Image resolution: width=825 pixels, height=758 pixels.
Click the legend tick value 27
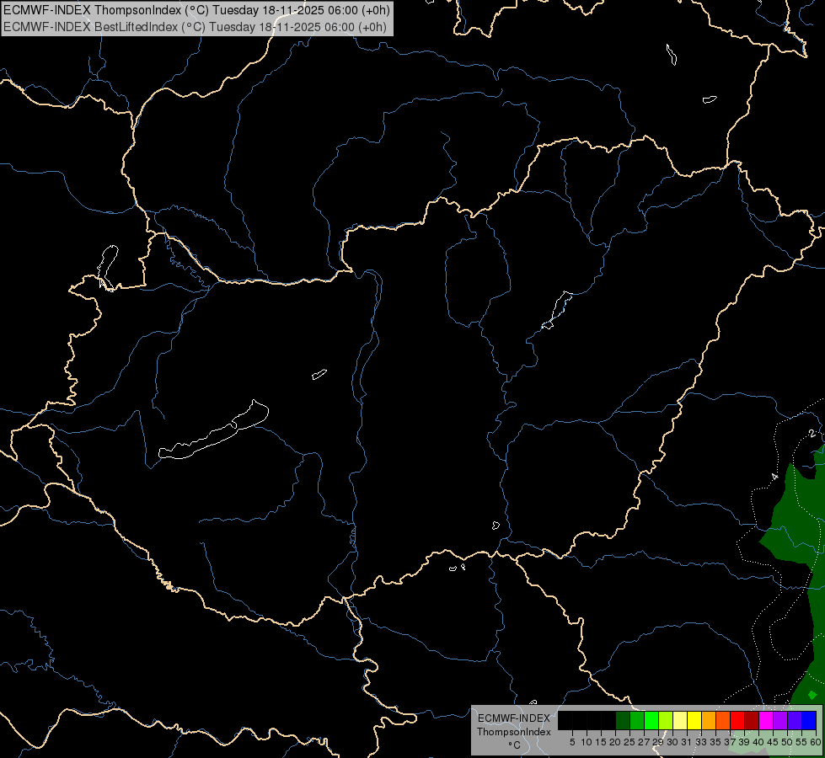coord(644,742)
